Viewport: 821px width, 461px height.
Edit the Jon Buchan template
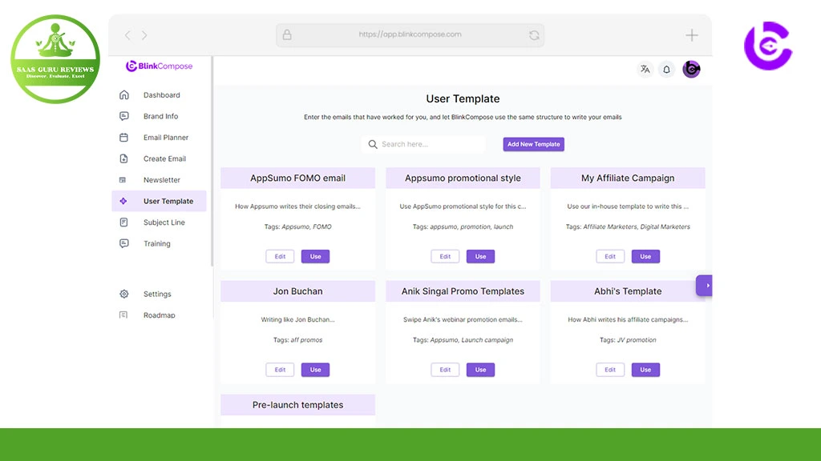(x=280, y=370)
